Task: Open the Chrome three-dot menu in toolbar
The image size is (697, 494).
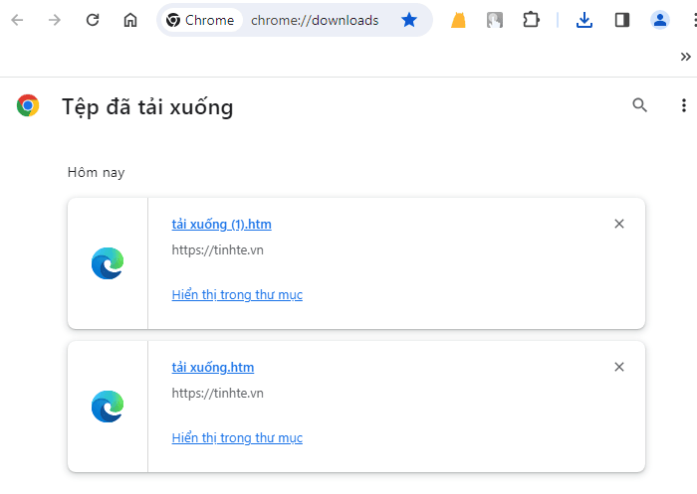Action: pos(694,20)
